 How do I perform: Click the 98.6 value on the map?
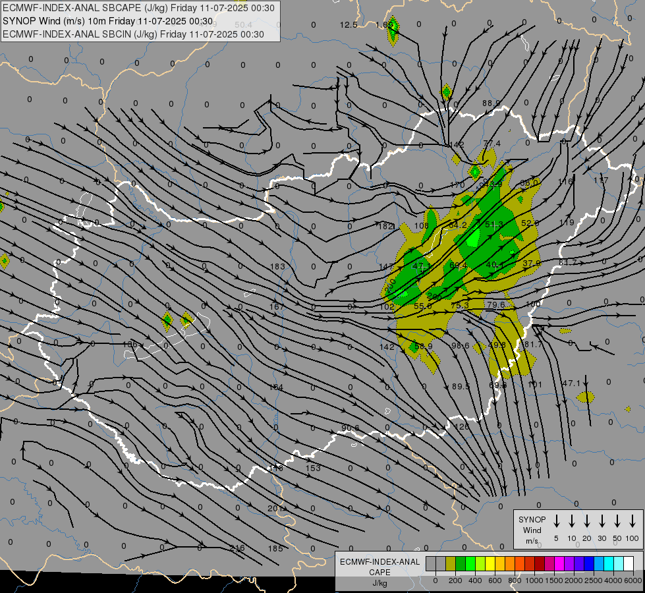point(460,346)
